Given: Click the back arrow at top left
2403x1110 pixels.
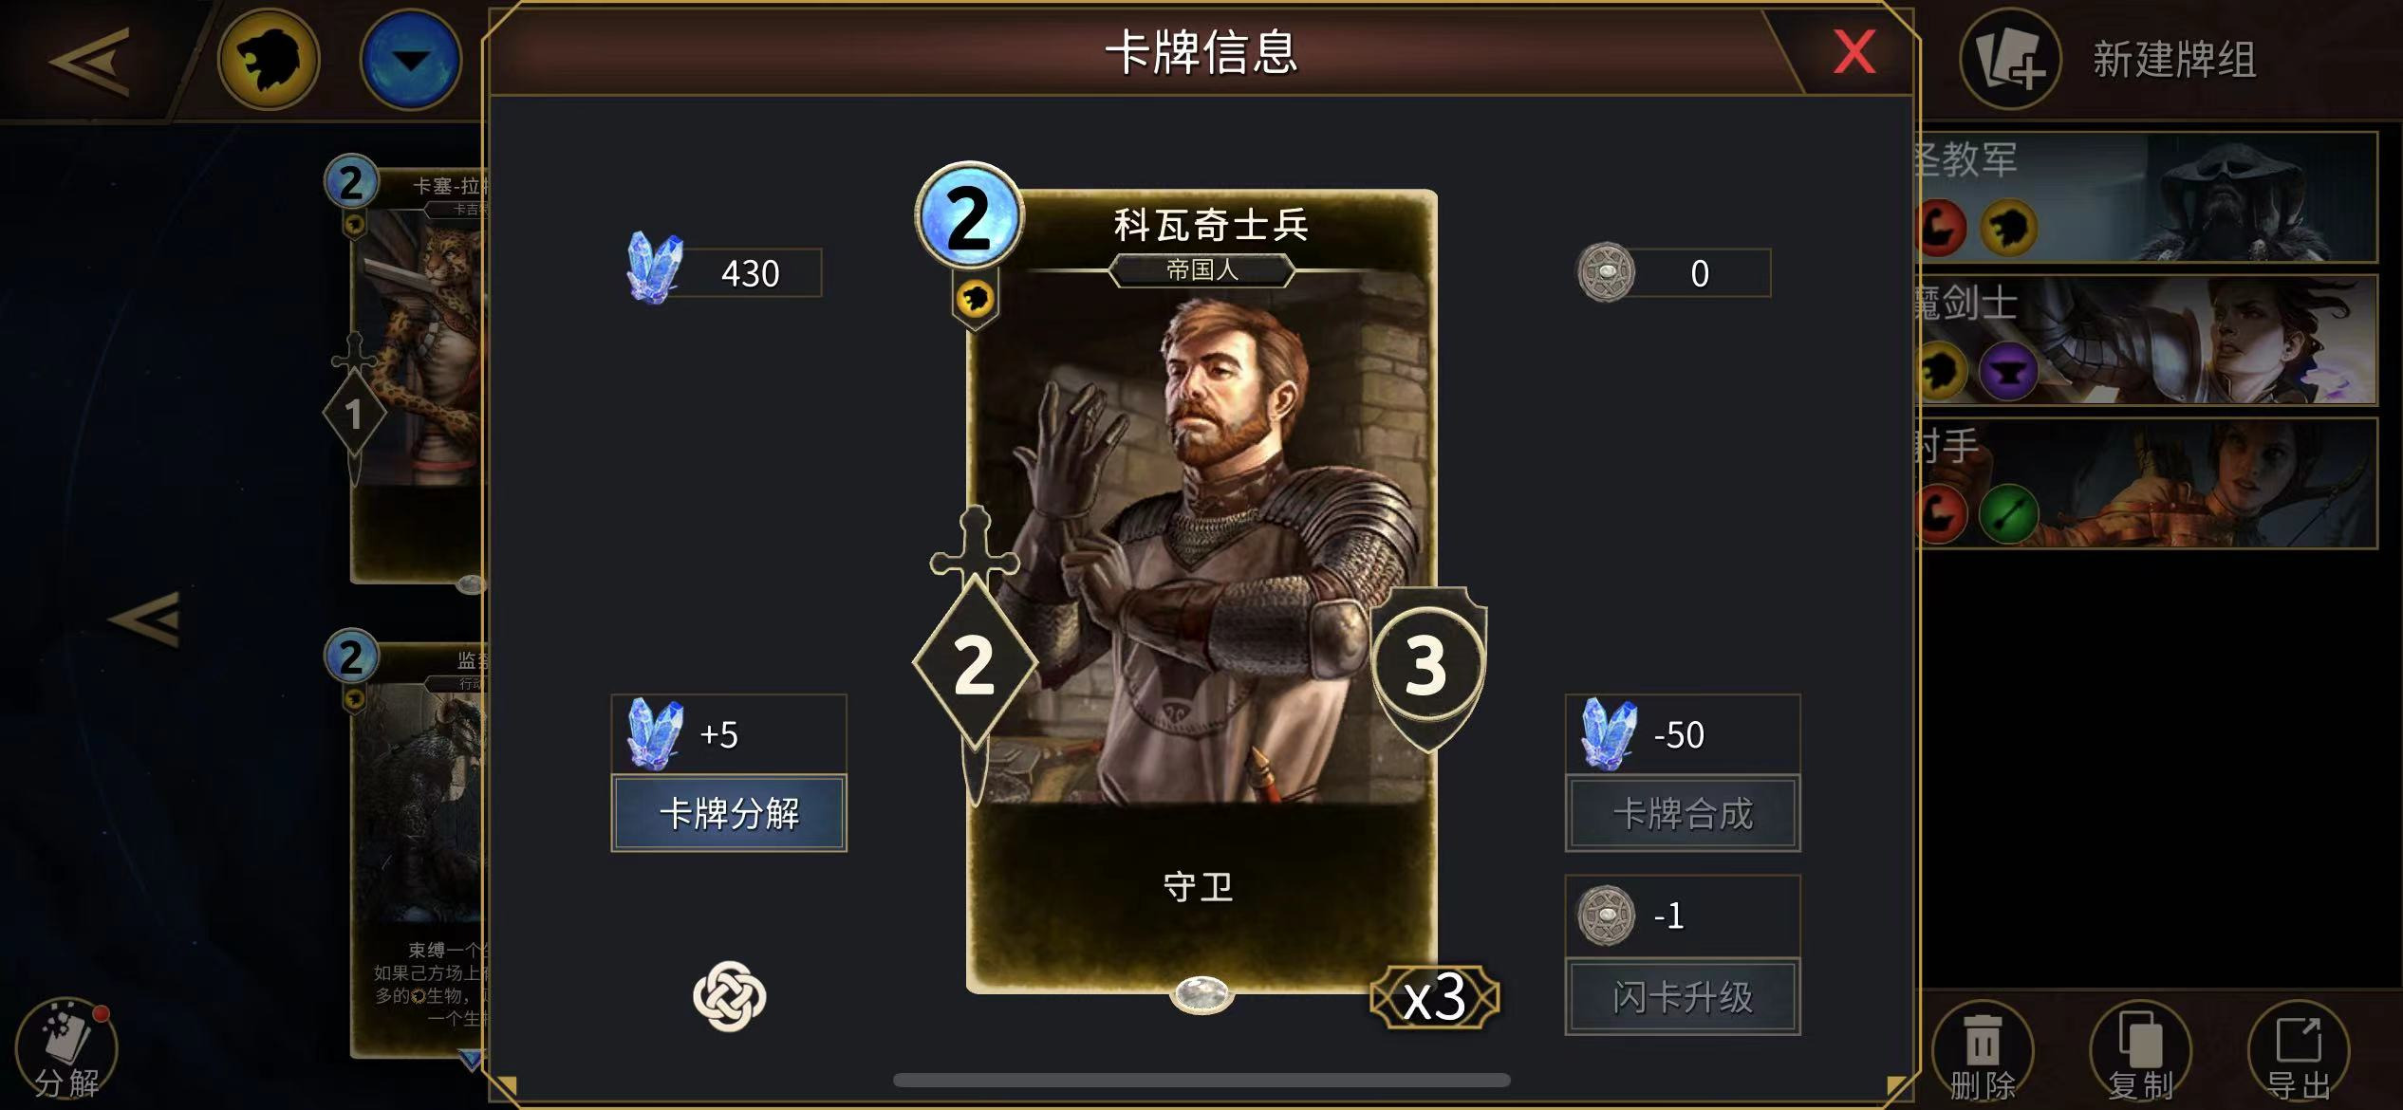Looking at the screenshot, I should 89,61.
